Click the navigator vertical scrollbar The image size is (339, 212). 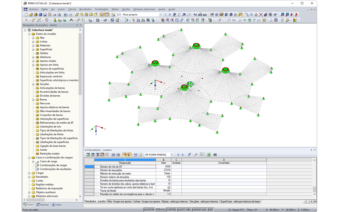pos(80,65)
